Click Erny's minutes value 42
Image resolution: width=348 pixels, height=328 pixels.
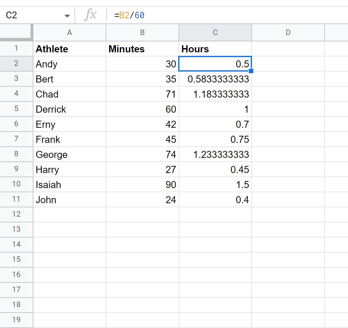[x=142, y=124]
